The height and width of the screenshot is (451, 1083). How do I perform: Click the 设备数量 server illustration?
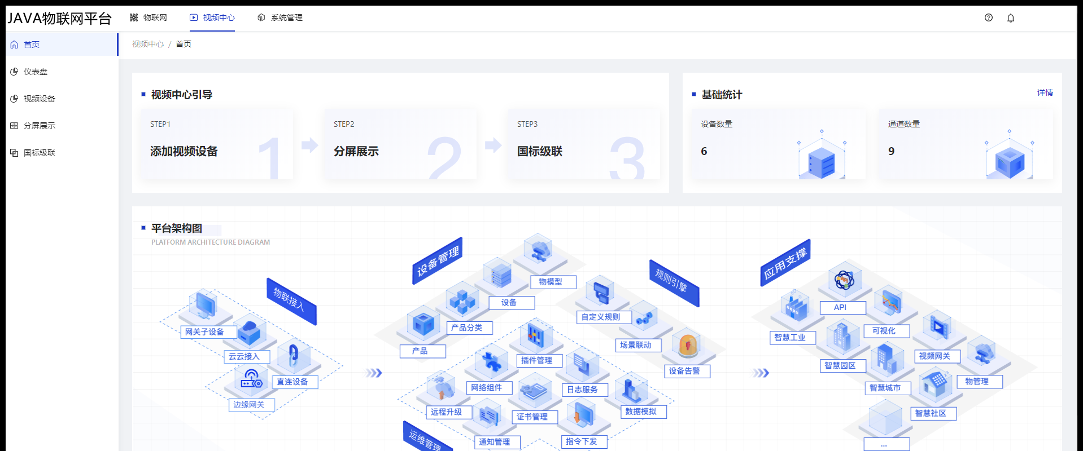pyautogui.click(x=822, y=155)
